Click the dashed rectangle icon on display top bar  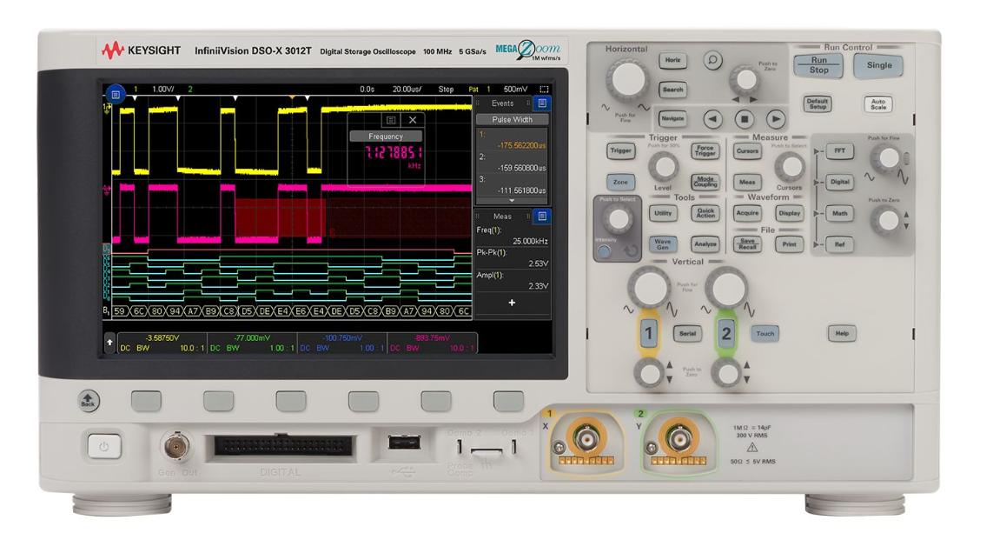pyautogui.click(x=544, y=90)
